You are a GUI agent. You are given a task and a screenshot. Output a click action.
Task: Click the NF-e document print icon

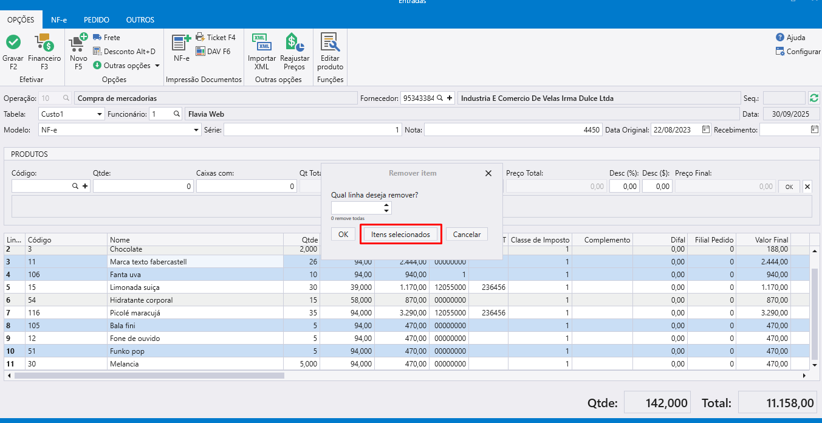tap(181, 43)
